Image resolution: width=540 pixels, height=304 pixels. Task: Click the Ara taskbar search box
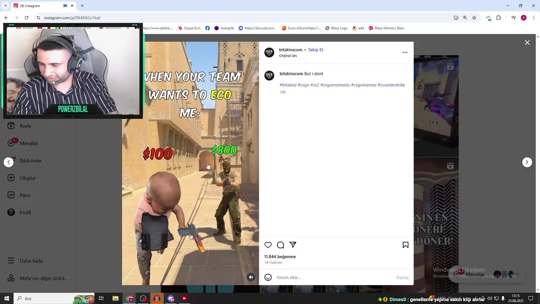(54, 299)
